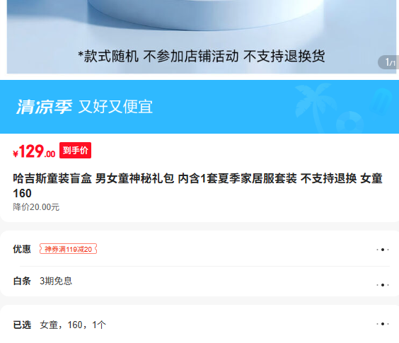Open the 哈吉斯童装盲盒 product title
This screenshot has height=343, width=399.
tap(197, 186)
